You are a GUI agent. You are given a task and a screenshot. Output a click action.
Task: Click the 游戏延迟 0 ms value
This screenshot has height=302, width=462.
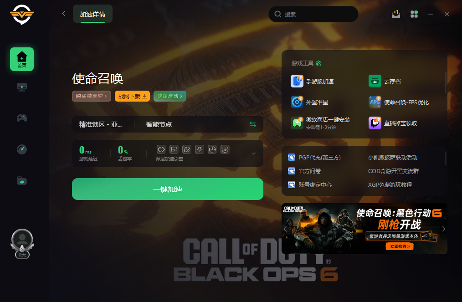86,150
